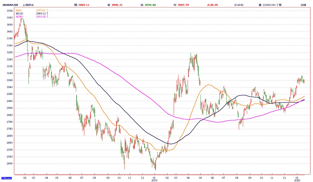Click the M240 value 2955.02
Viewport: 313px width, 182px height.
click(x=41, y=17)
